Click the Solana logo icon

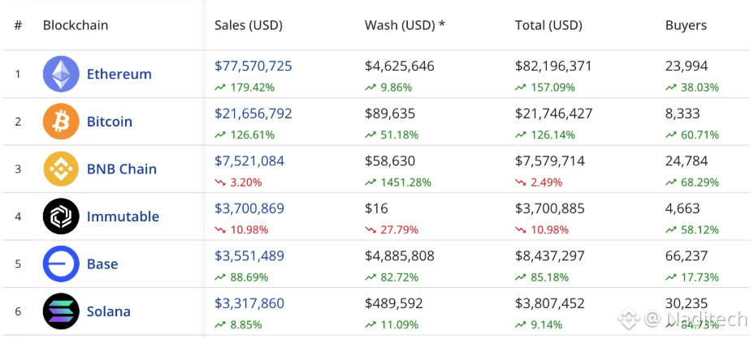[61, 311]
